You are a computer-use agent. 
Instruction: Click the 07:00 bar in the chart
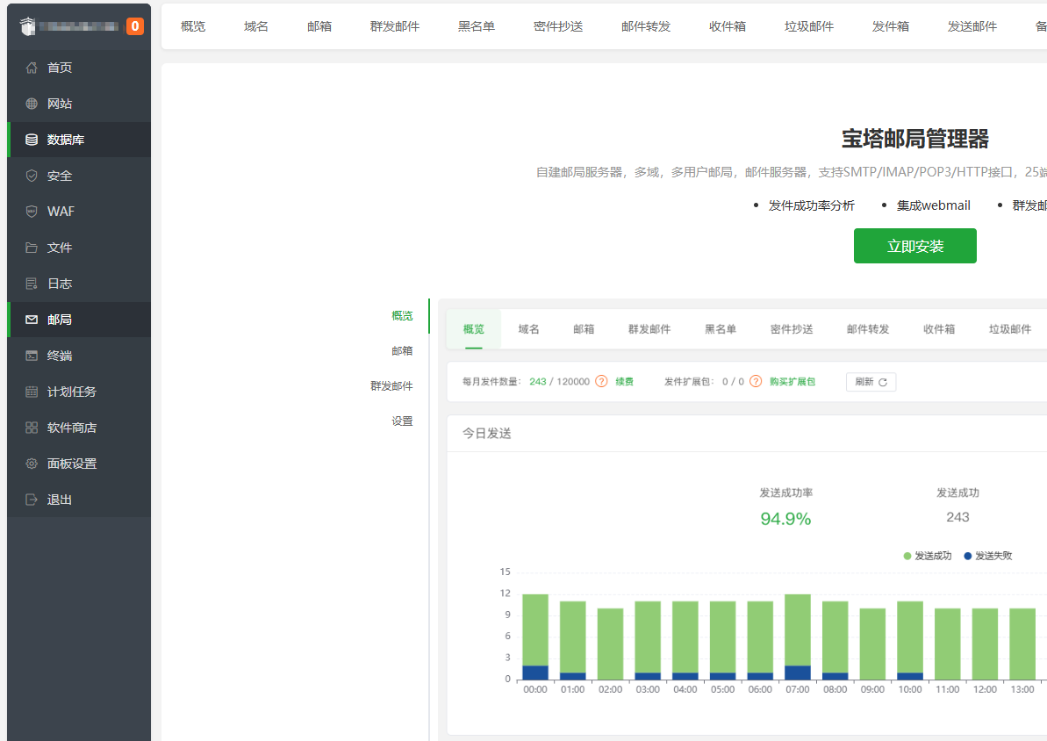(x=797, y=637)
